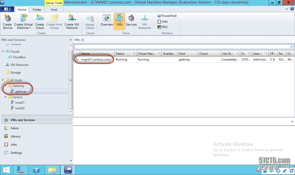Switch to the Home ribbon tab
Image resolution: width=295 pixels, height=175 pixels.
click(x=22, y=10)
